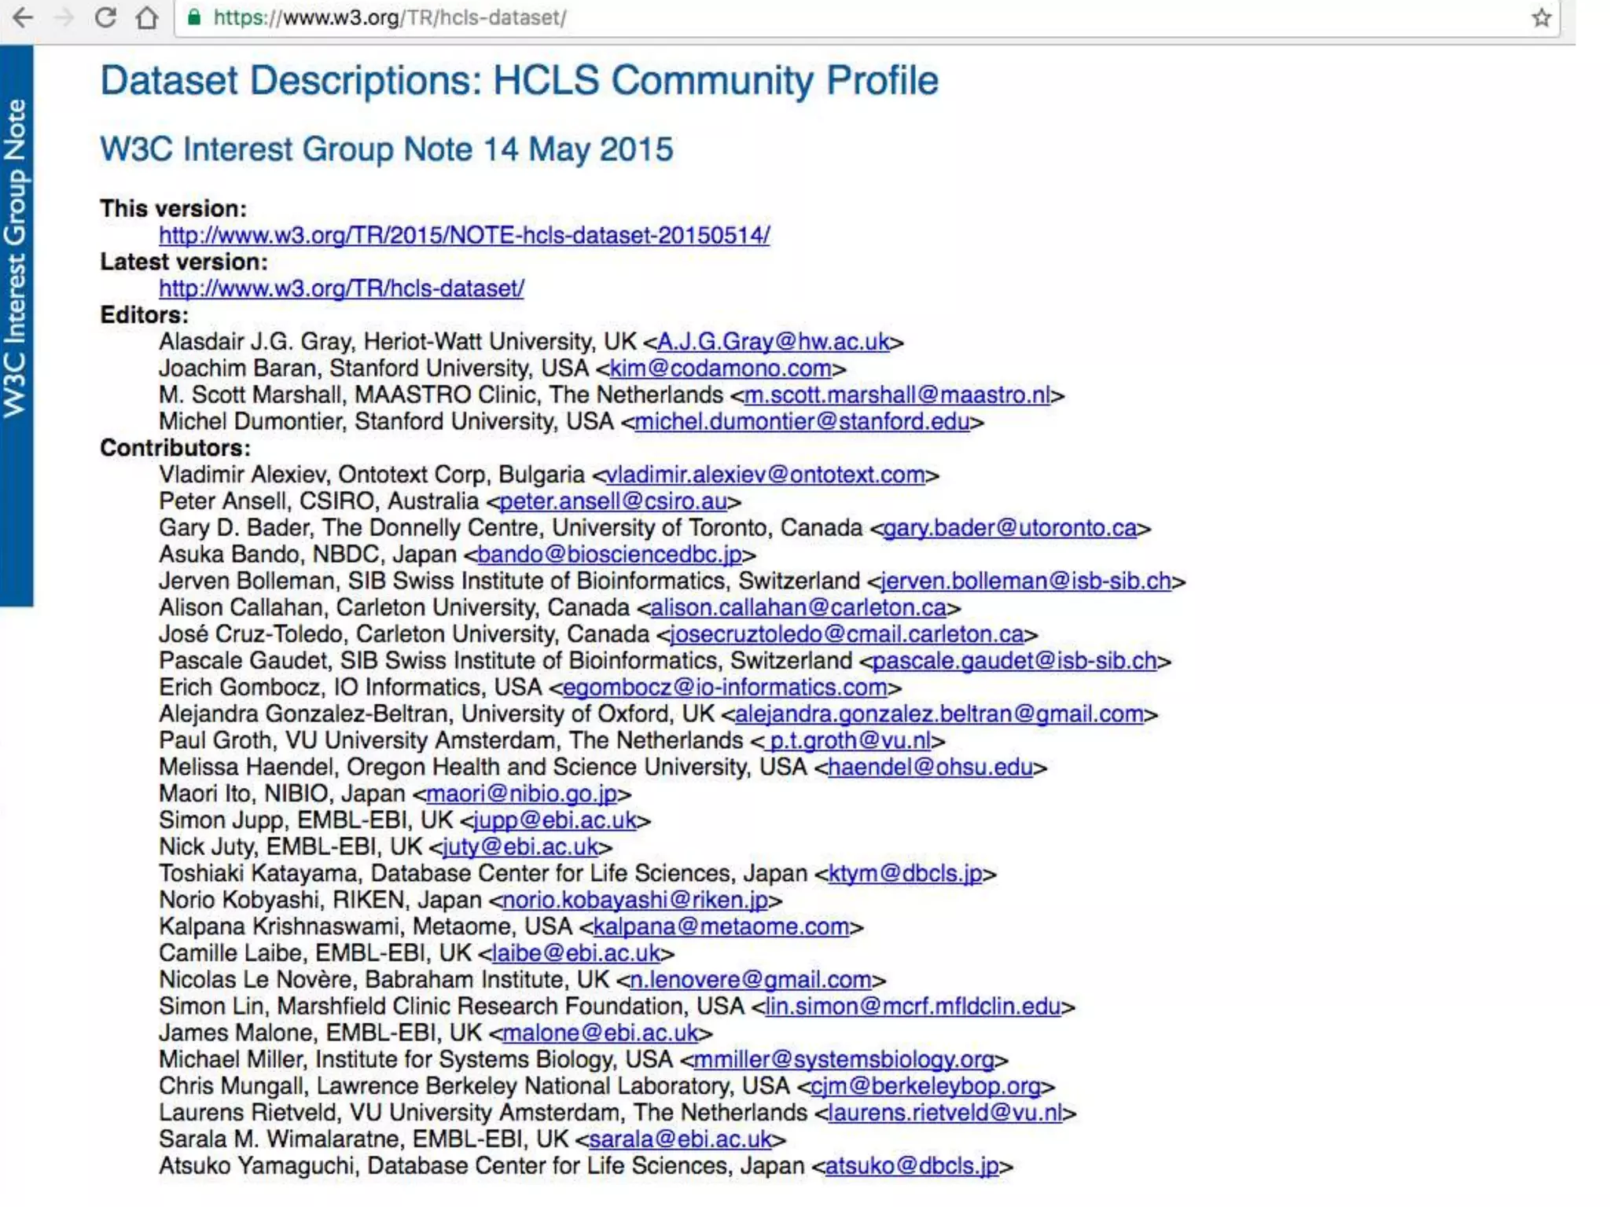Email m.scott.marshall@maastro.nl
Screen dimensions: 1610x1207
[897, 395]
